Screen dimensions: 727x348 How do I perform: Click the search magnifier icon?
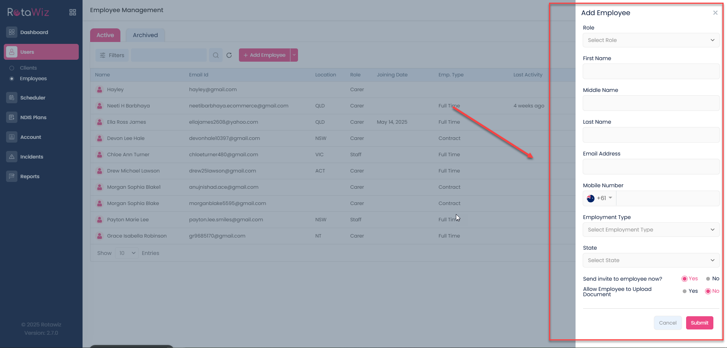[216, 55]
